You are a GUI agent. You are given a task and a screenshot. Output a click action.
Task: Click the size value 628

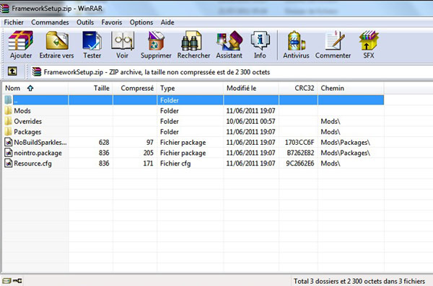tap(104, 143)
